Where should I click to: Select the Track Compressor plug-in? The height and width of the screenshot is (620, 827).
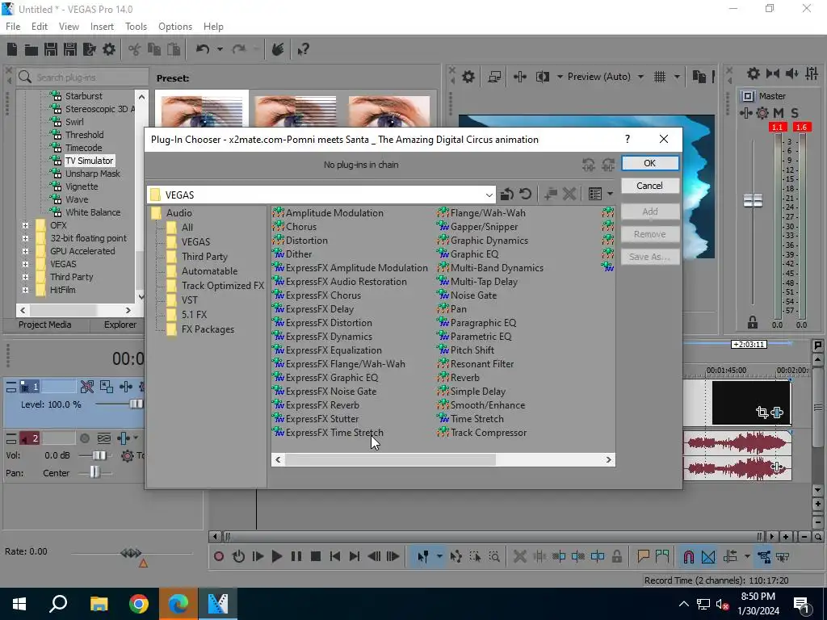tap(489, 433)
